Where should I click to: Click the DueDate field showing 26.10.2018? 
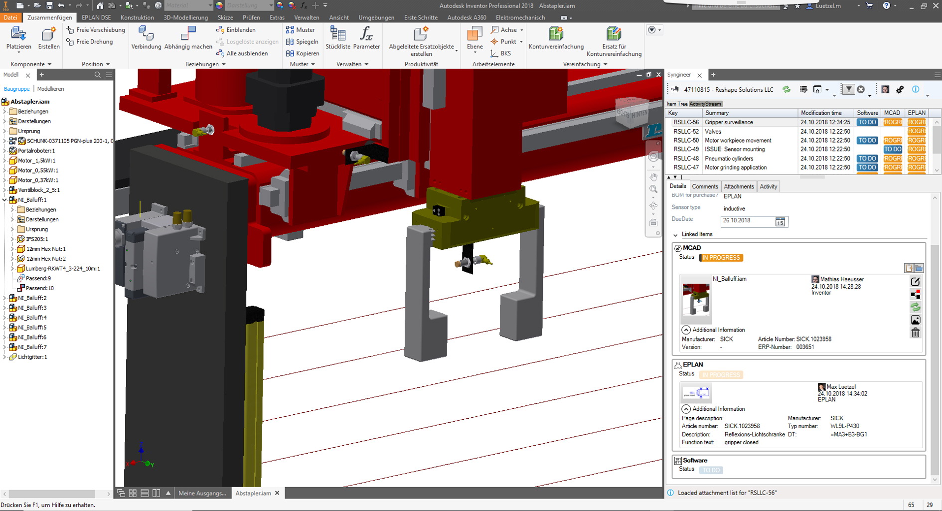pos(747,221)
